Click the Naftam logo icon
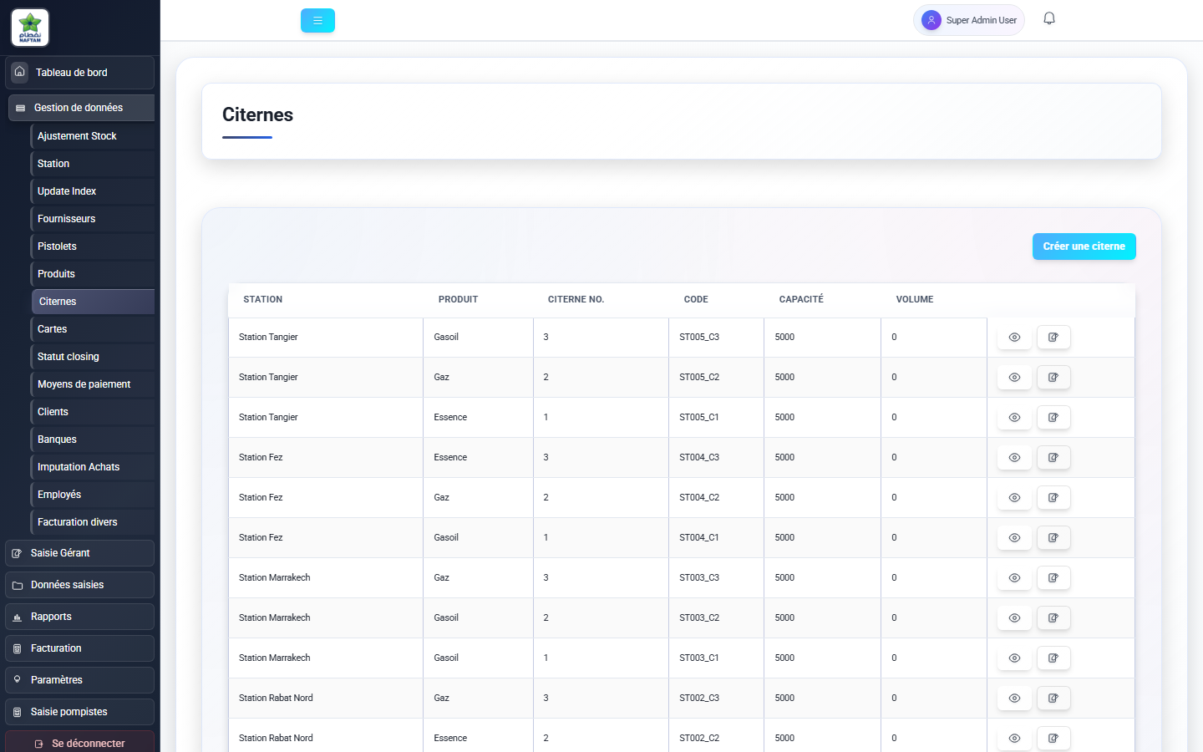 [30, 28]
